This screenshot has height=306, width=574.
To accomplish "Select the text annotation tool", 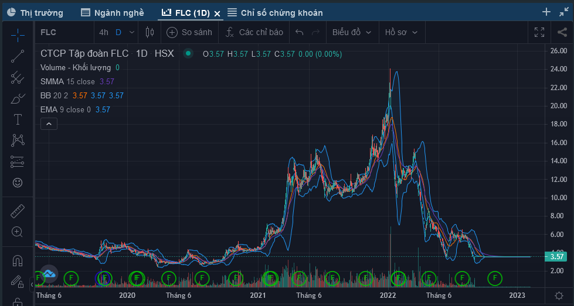I will [18, 119].
